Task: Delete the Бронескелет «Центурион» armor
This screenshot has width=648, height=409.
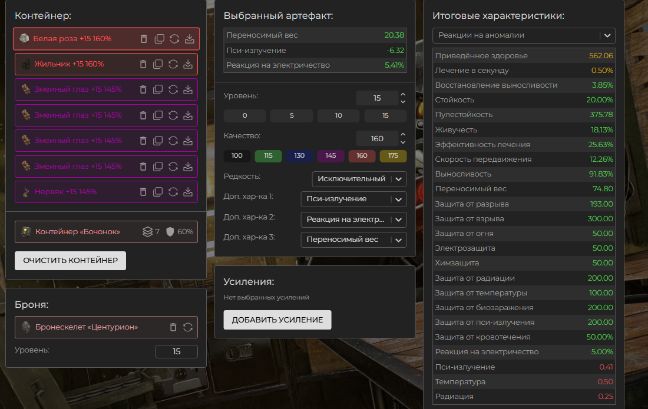Action: [173, 327]
